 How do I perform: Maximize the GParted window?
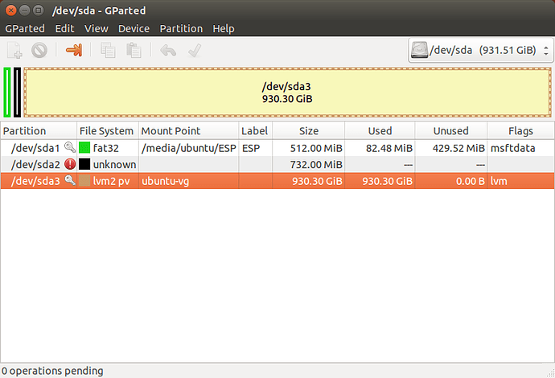tap(39, 10)
